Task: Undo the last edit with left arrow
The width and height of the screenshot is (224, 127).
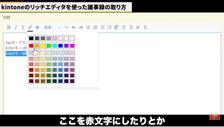Action: [x=74, y=27]
